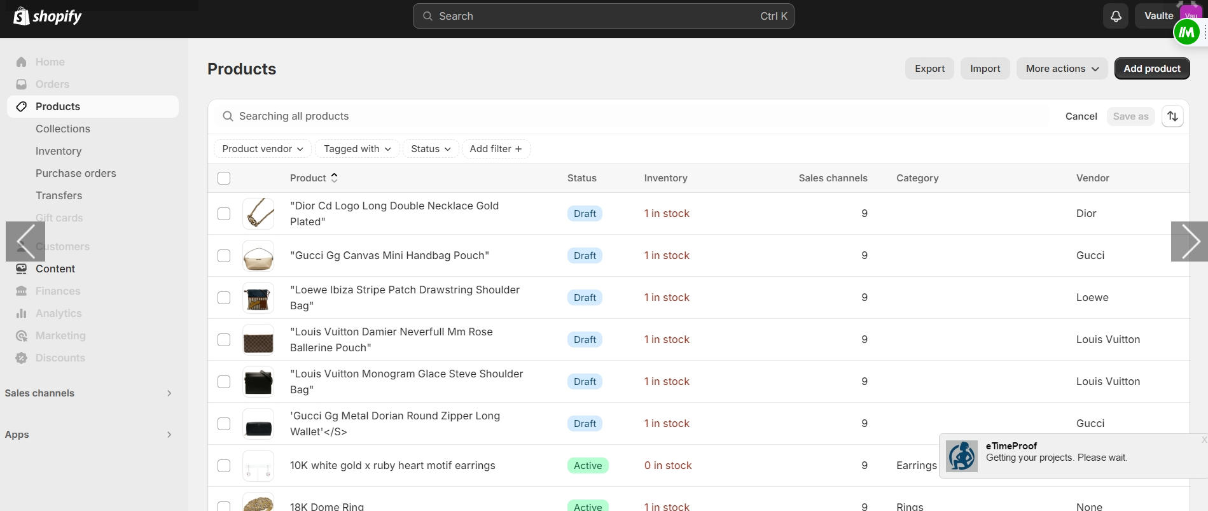Click the Save as button
The width and height of the screenshot is (1208, 511).
[1130, 116]
